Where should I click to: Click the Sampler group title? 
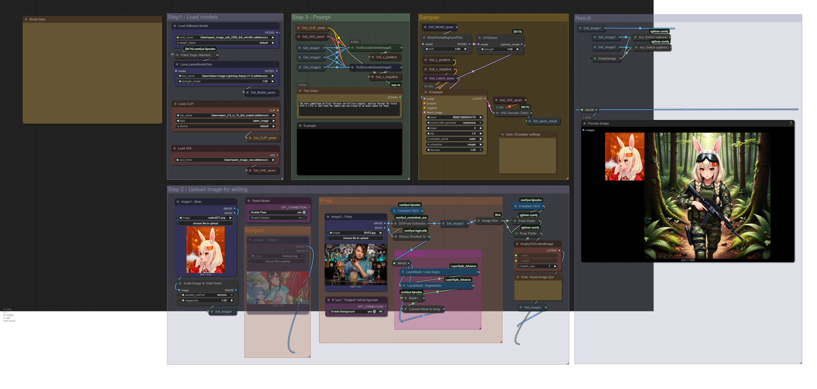[429, 18]
